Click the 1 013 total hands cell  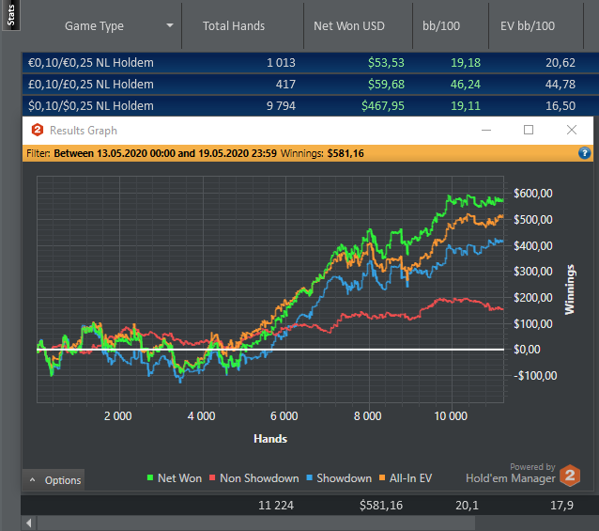click(x=281, y=63)
